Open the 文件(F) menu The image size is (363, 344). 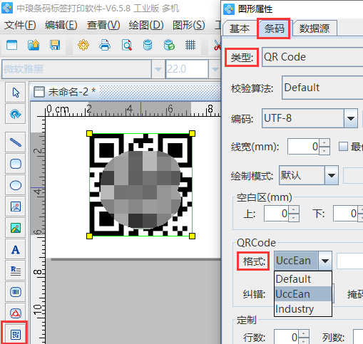coord(20,25)
